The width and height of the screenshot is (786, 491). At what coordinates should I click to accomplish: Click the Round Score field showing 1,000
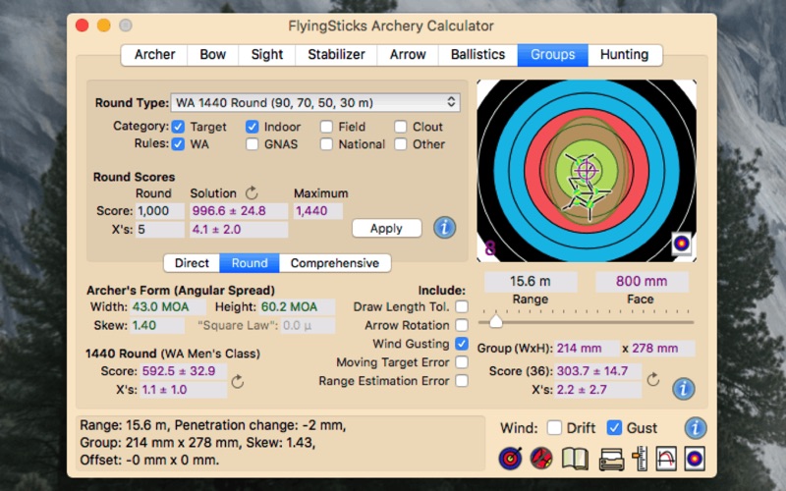(x=160, y=211)
